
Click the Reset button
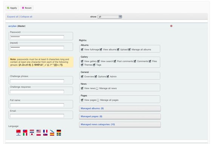(x=27, y=8)
